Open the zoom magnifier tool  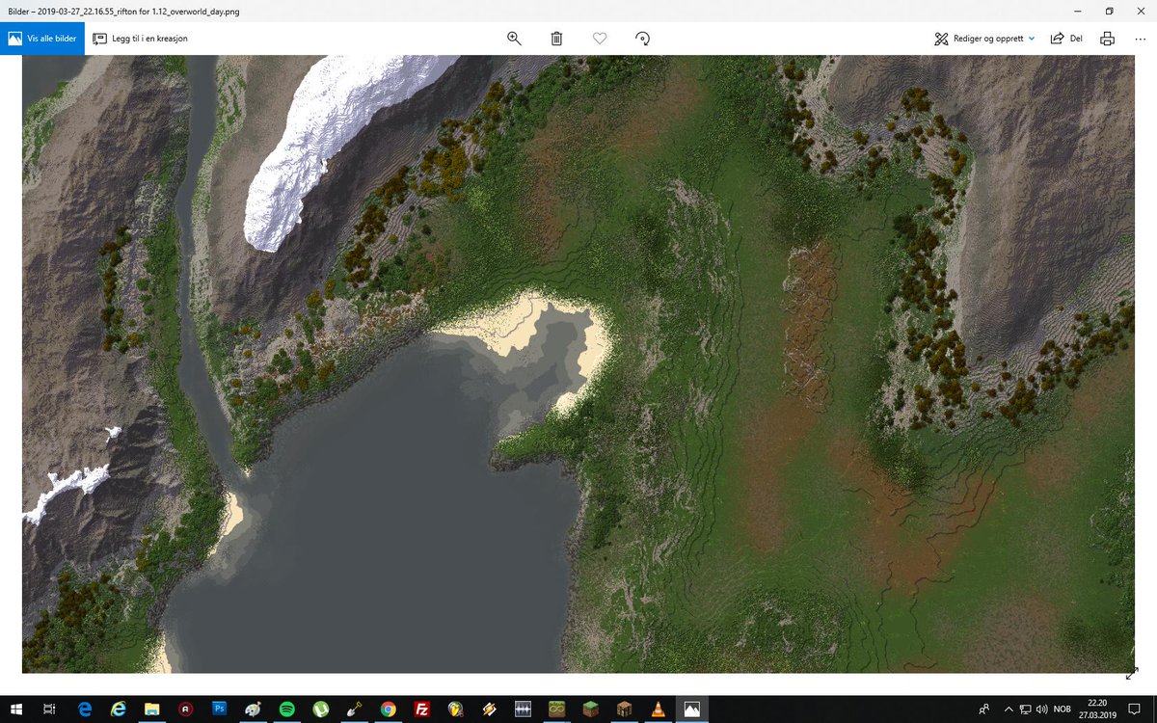tap(514, 39)
